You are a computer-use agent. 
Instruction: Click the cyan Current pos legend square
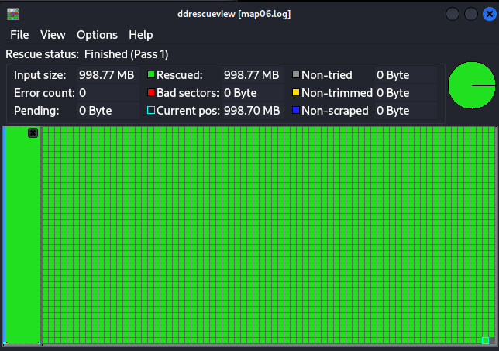(151, 111)
